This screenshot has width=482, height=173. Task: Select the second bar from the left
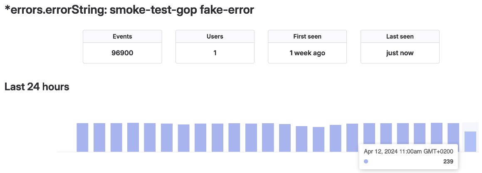coord(99,137)
